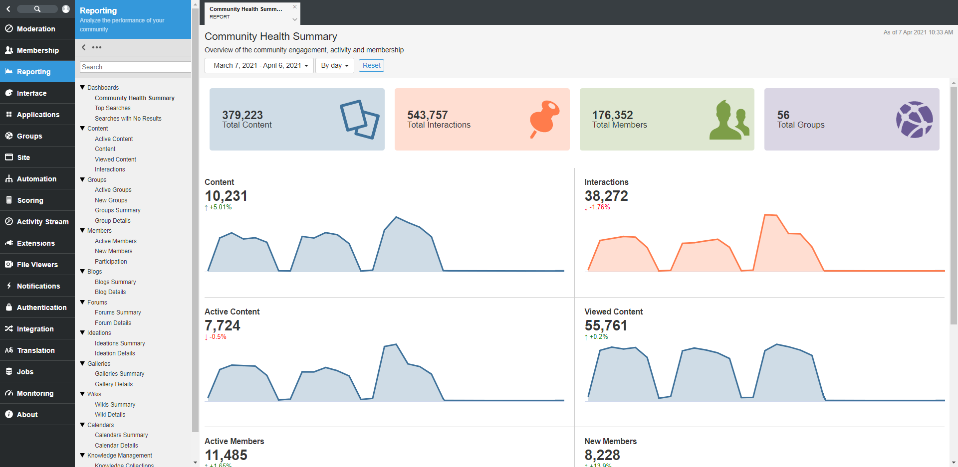
Task: Click the main report vertical scrollbar
Action: pyautogui.click(x=954, y=205)
